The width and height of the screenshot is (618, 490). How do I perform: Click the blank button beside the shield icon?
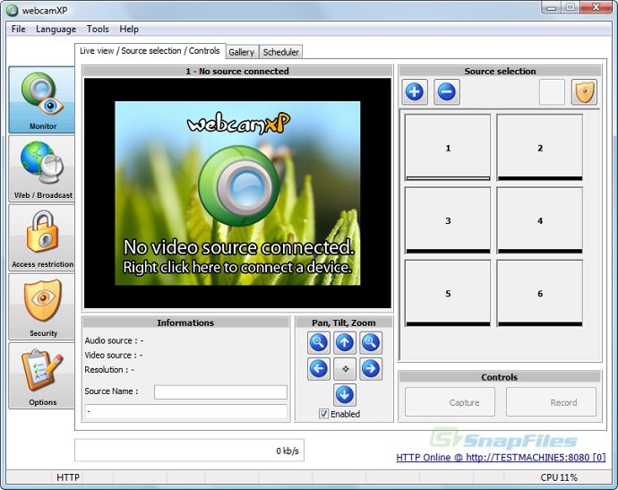point(552,92)
